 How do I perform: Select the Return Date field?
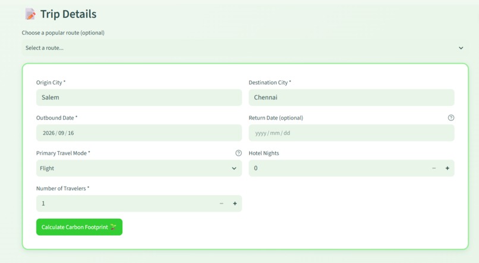coord(351,133)
